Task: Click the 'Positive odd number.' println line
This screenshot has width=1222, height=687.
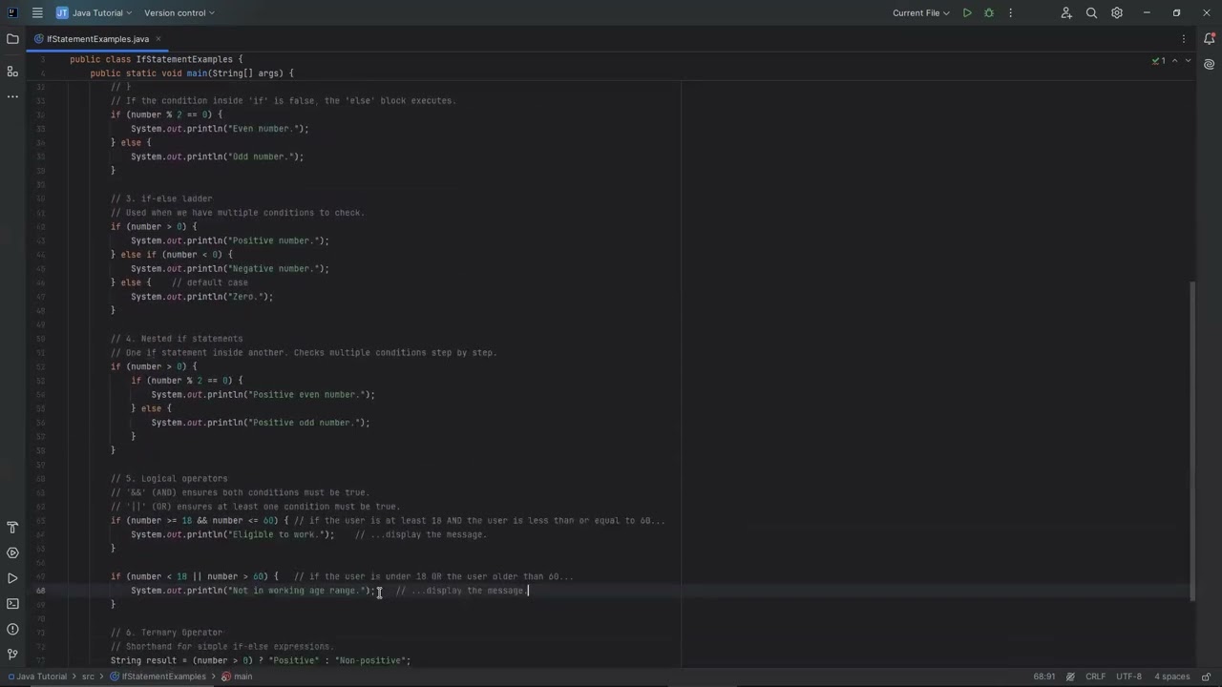Action: pyautogui.click(x=261, y=423)
